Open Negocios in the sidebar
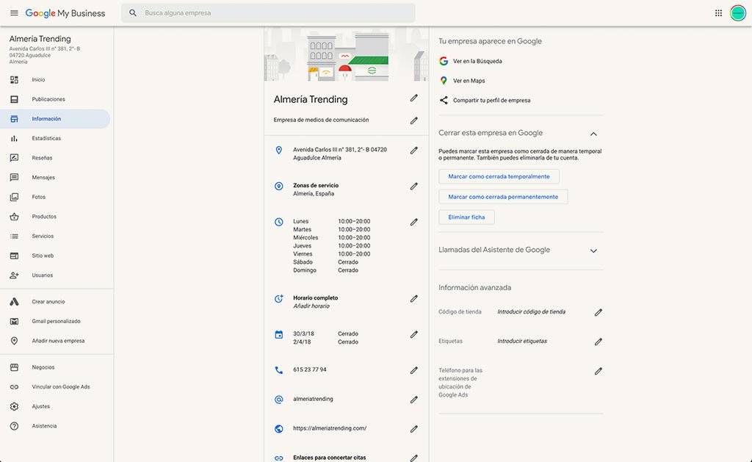Image resolution: width=752 pixels, height=462 pixels. [x=55, y=367]
